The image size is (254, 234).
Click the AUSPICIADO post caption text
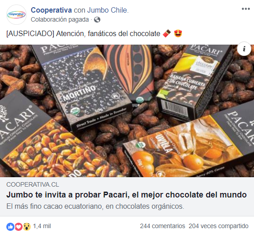[83, 34]
